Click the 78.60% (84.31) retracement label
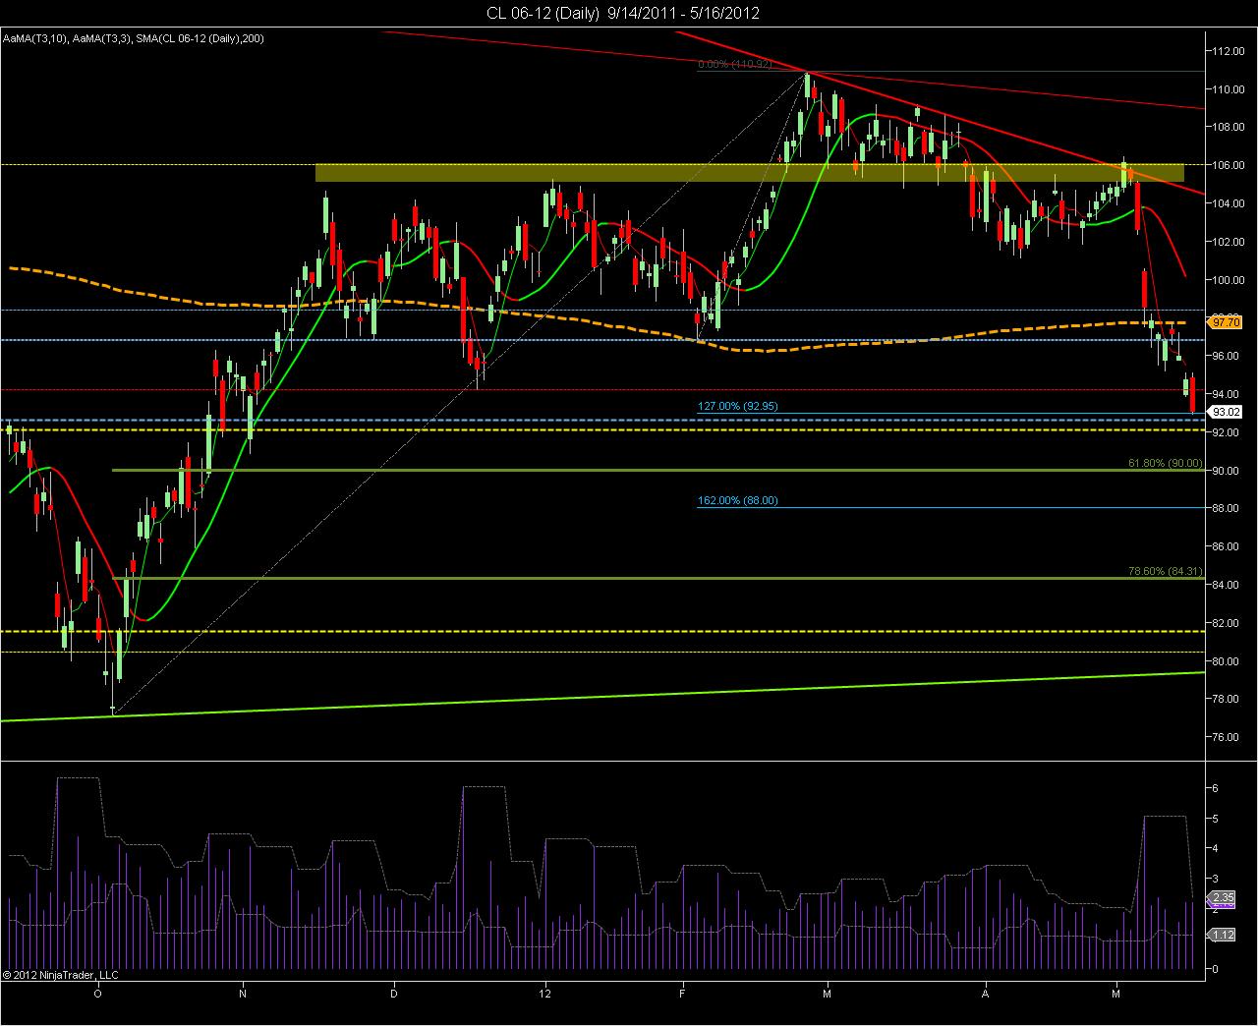This screenshot has width=1258, height=1026. (1165, 571)
